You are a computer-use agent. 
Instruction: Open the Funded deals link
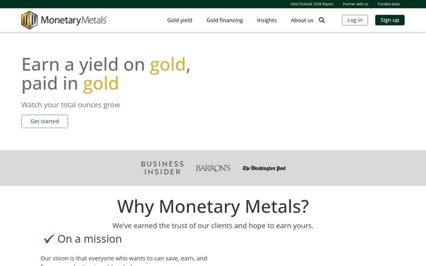coord(389,4)
